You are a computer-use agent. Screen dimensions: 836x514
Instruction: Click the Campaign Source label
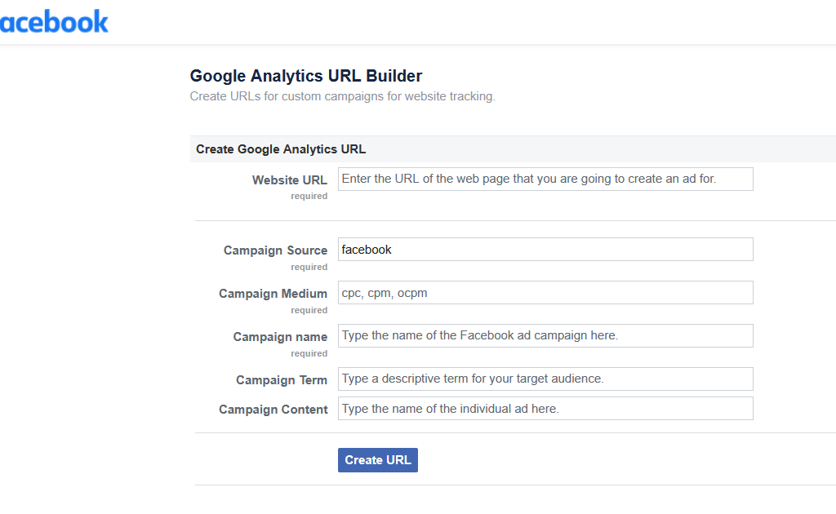(275, 250)
